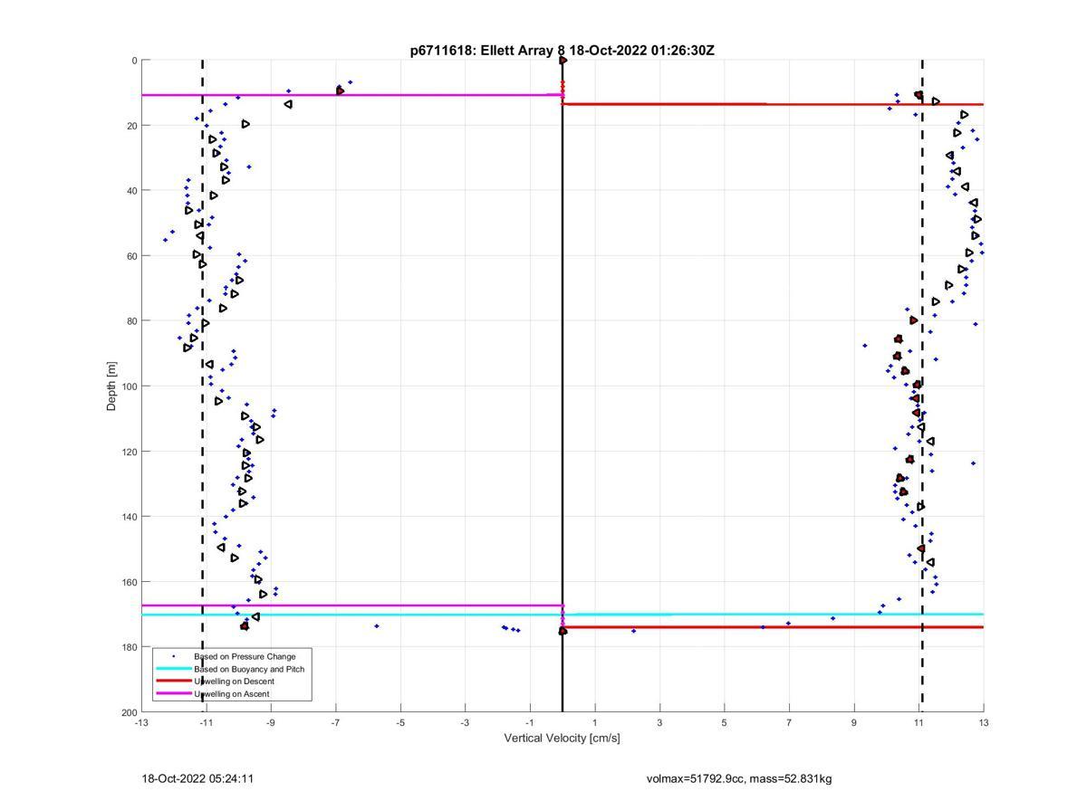Click the magenta ascent line near 11 m depth

[351, 95]
